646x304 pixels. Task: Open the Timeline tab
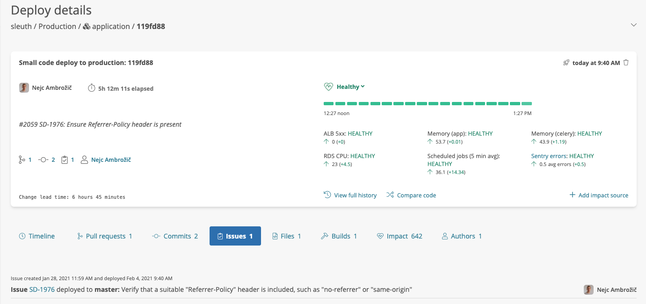pos(37,236)
